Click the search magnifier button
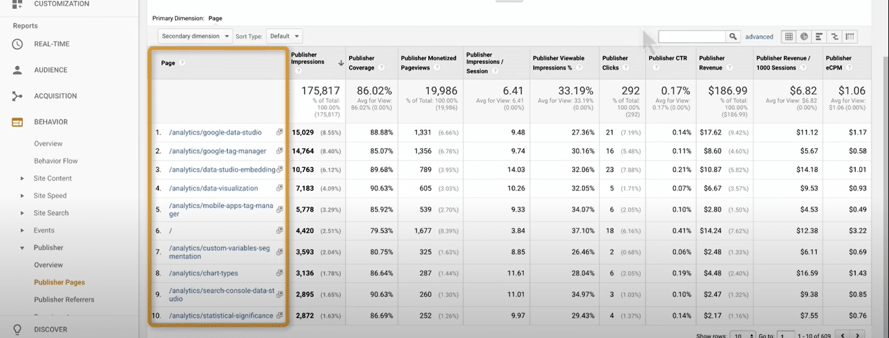This screenshot has height=338, width=889. pos(733,36)
